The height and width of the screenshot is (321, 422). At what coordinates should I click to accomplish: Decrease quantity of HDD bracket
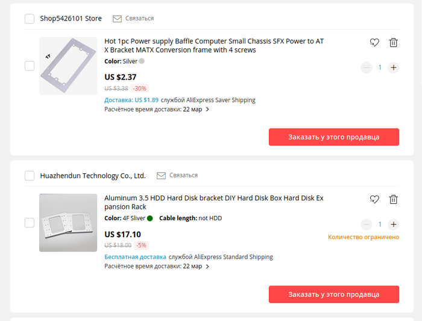point(367,224)
